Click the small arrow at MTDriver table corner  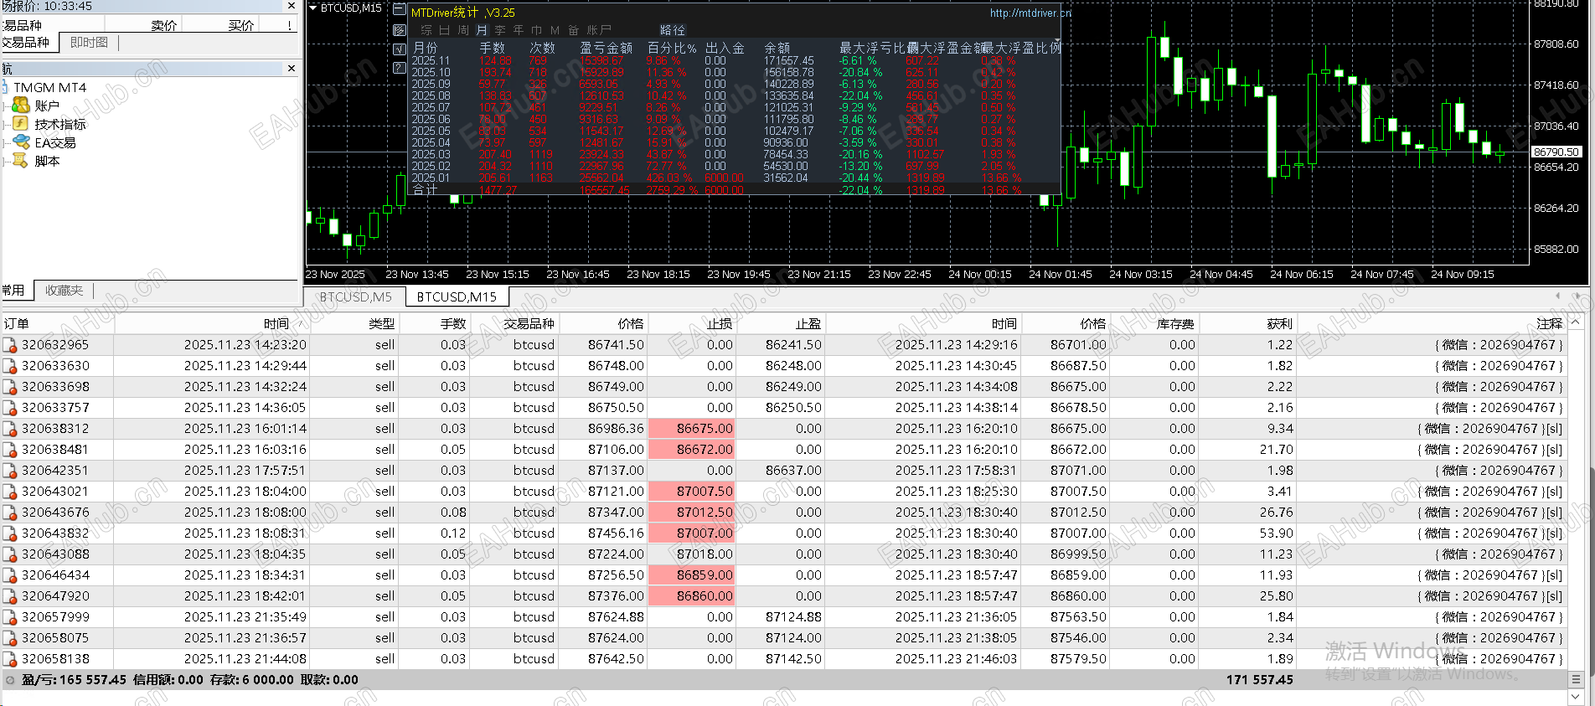[x=1057, y=42]
